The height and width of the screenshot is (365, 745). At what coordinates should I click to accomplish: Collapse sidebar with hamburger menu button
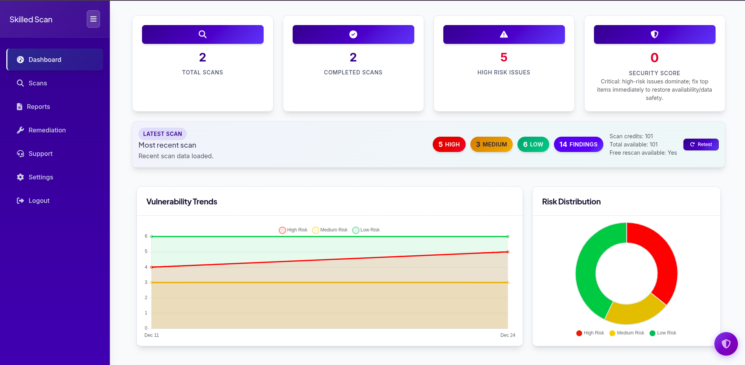(x=93, y=19)
